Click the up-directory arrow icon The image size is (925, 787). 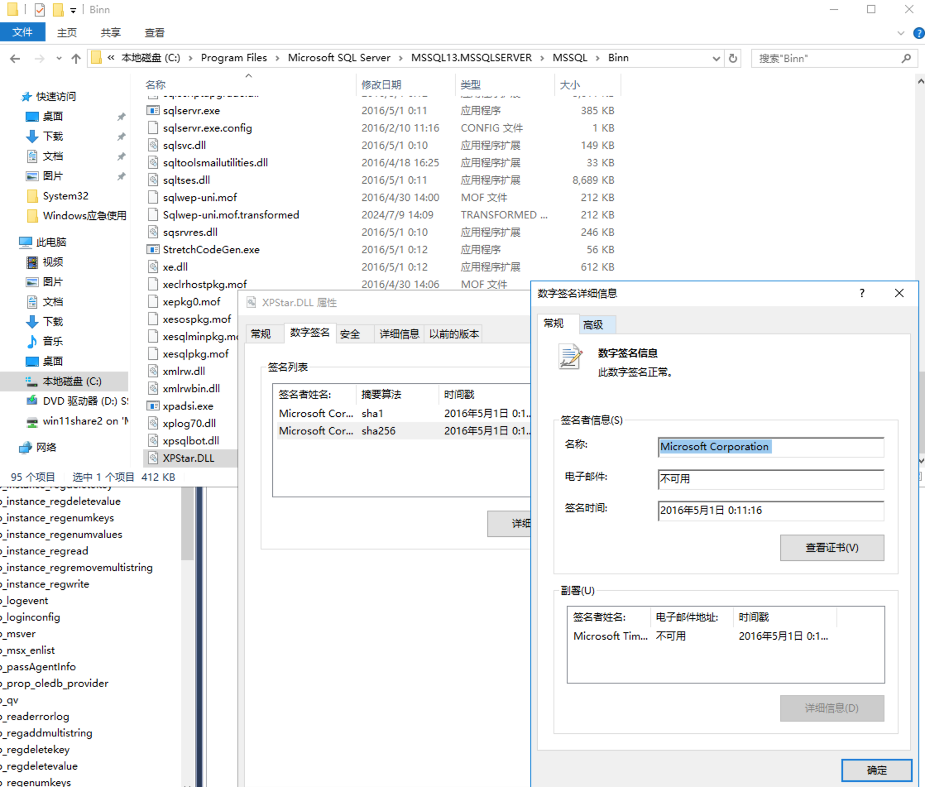point(76,58)
